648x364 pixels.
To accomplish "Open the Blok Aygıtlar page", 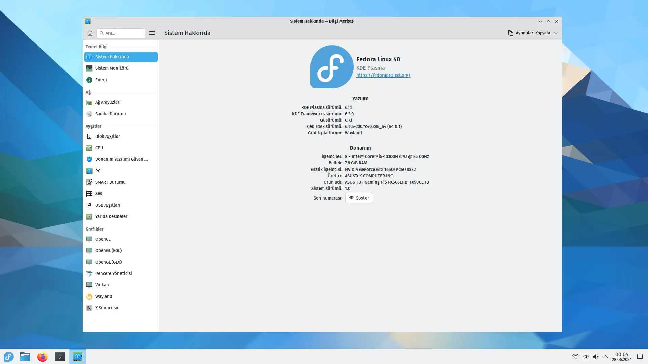I will point(121,136).
